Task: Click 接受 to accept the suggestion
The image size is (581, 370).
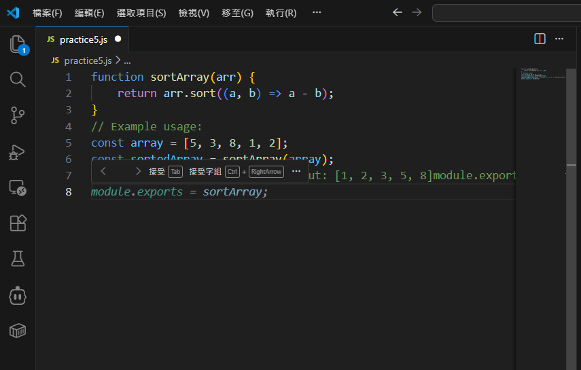Action: tap(158, 172)
